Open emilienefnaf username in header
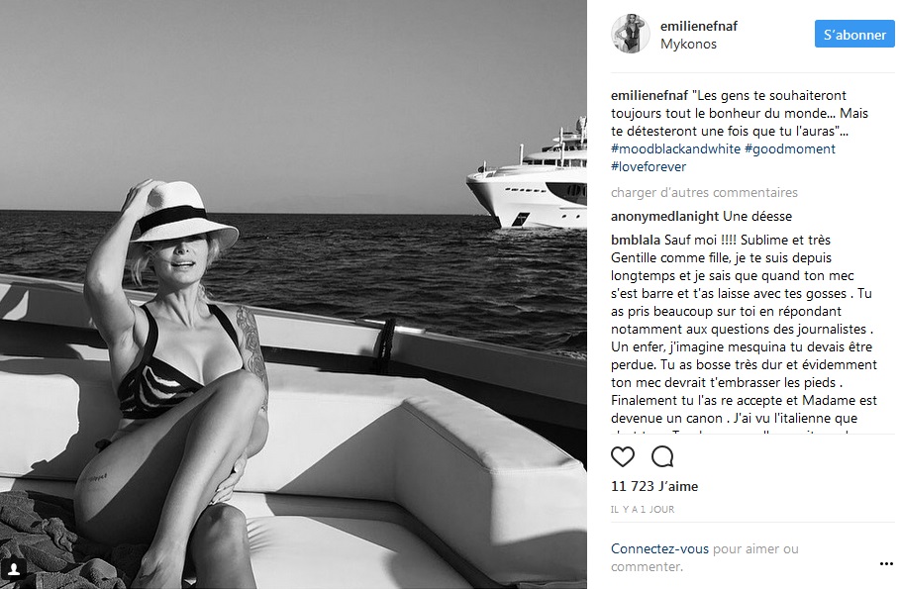Image resolution: width=900 pixels, height=589 pixels. pos(698,26)
